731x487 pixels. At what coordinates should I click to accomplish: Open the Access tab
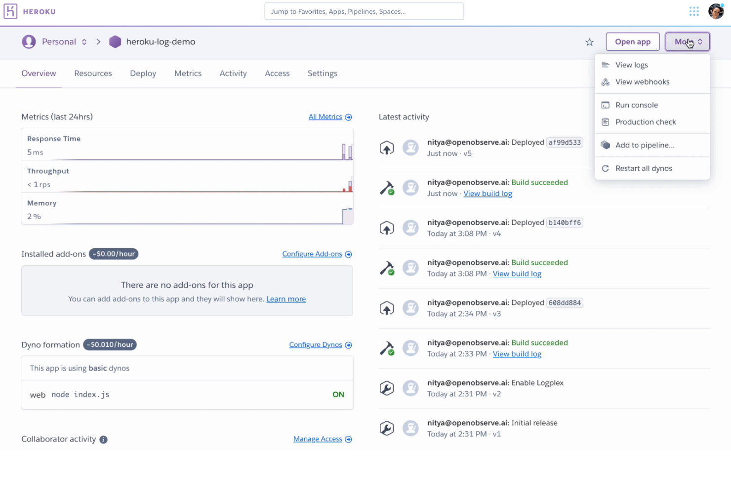pos(277,73)
